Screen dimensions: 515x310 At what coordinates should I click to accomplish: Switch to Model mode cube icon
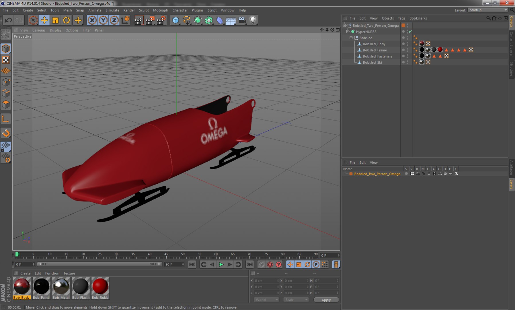click(x=6, y=49)
